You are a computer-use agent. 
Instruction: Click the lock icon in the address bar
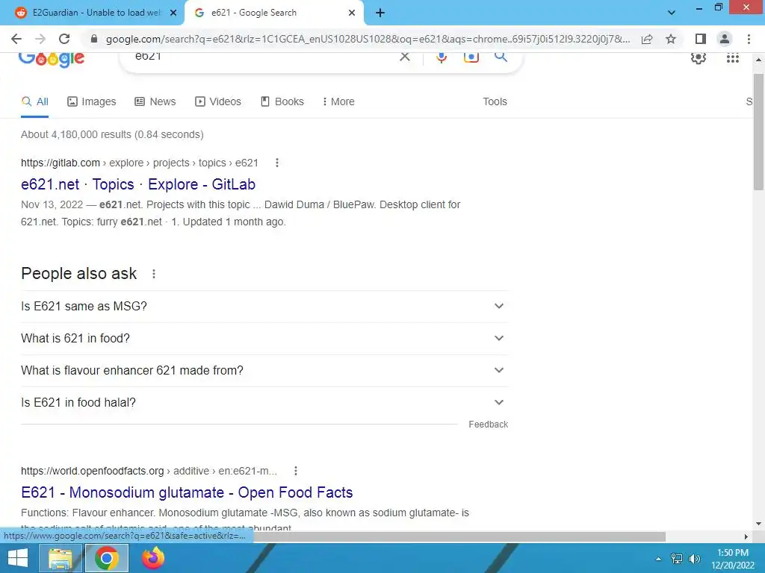(94, 39)
